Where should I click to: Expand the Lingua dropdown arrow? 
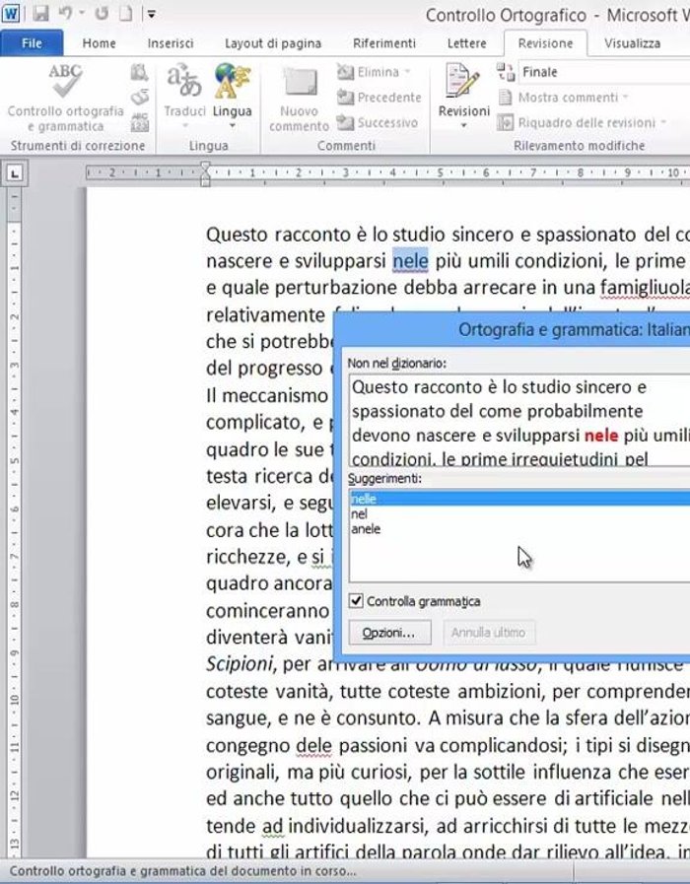point(233,126)
